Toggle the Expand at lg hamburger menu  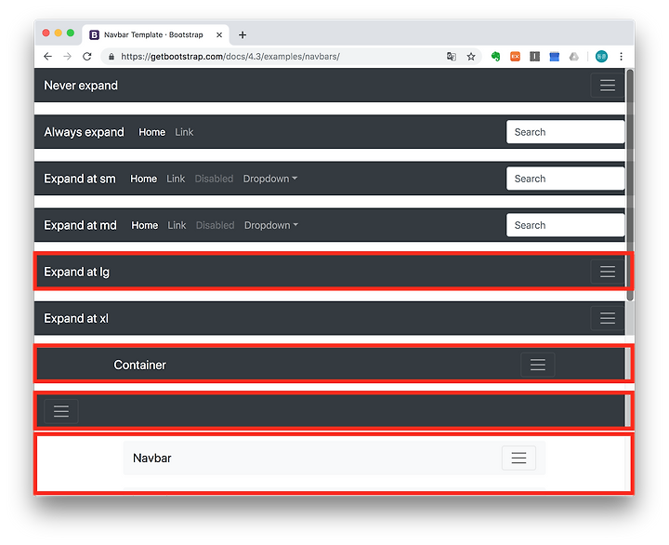pyautogui.click(x=608, y=272)
